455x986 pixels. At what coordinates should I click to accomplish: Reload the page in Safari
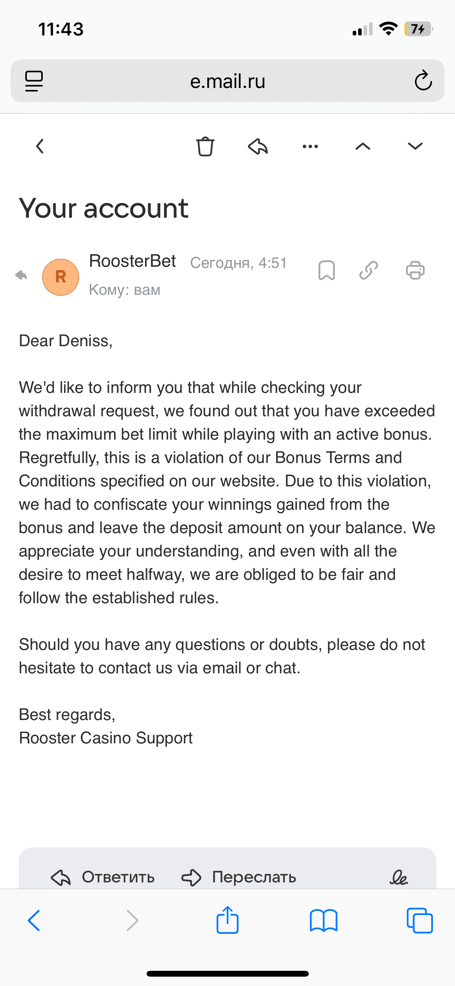pyautogui.click(x=423, y=81)
